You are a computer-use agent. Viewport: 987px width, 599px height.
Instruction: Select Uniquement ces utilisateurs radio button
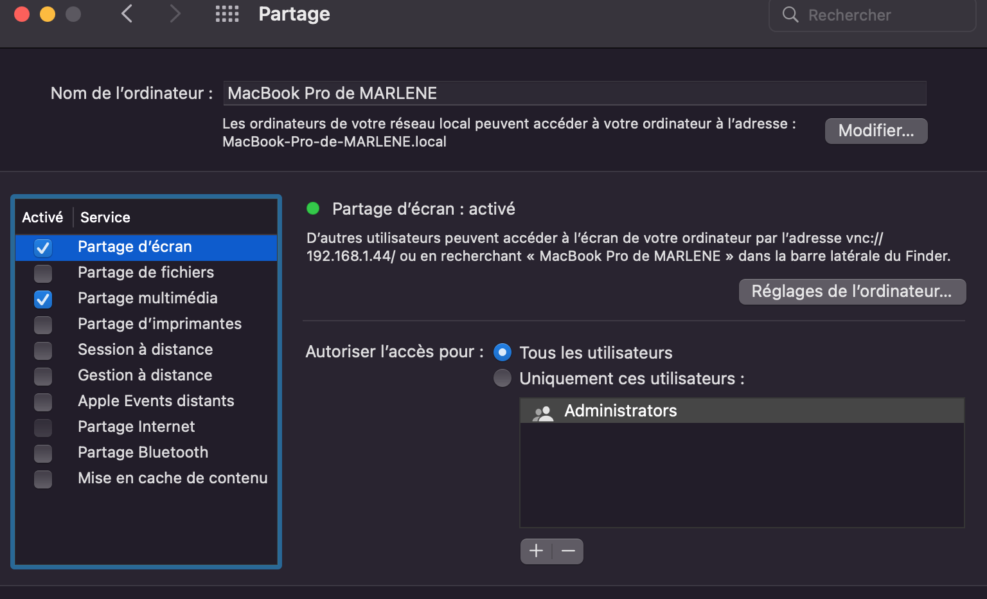[x=502, y=378]
